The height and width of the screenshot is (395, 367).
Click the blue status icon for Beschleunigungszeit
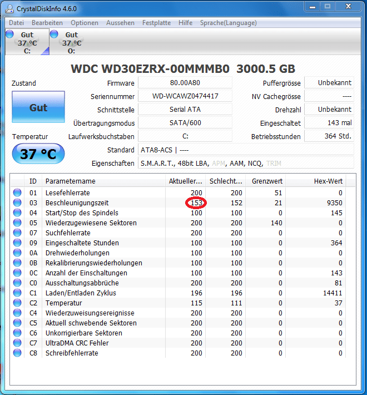point(17,203)
